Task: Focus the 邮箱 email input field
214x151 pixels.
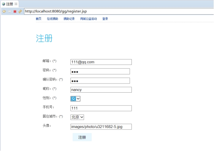Action: tap(101, 62)
